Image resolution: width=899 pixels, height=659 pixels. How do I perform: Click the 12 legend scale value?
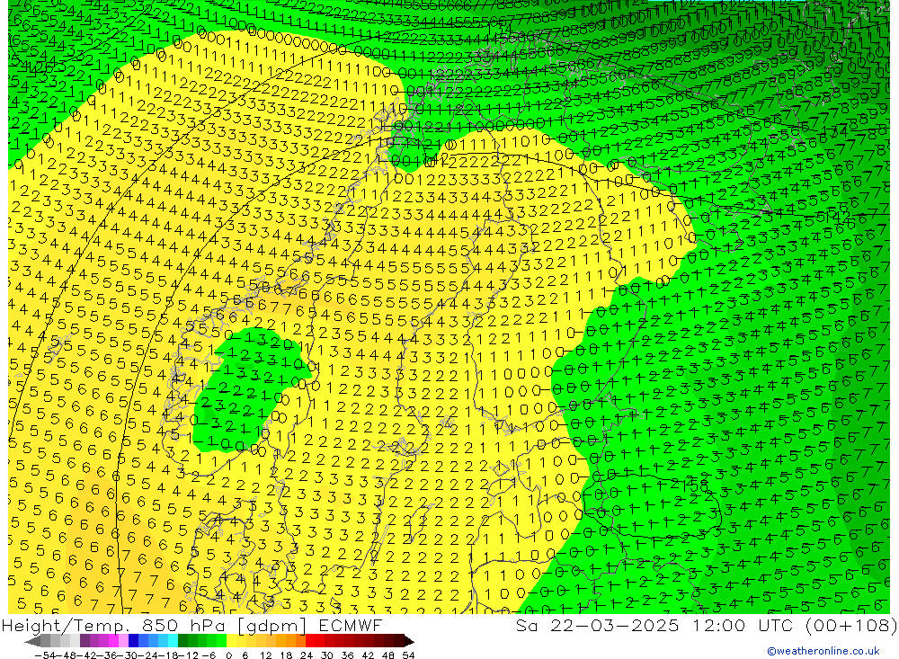[266, 655]
